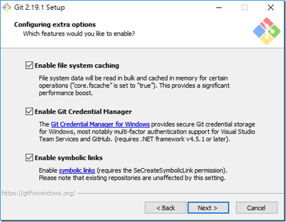The height and width of the screenshot is (222, 286).
Task: Click the gitforwindows.org URL text
Action: click(x=38, y=193)
